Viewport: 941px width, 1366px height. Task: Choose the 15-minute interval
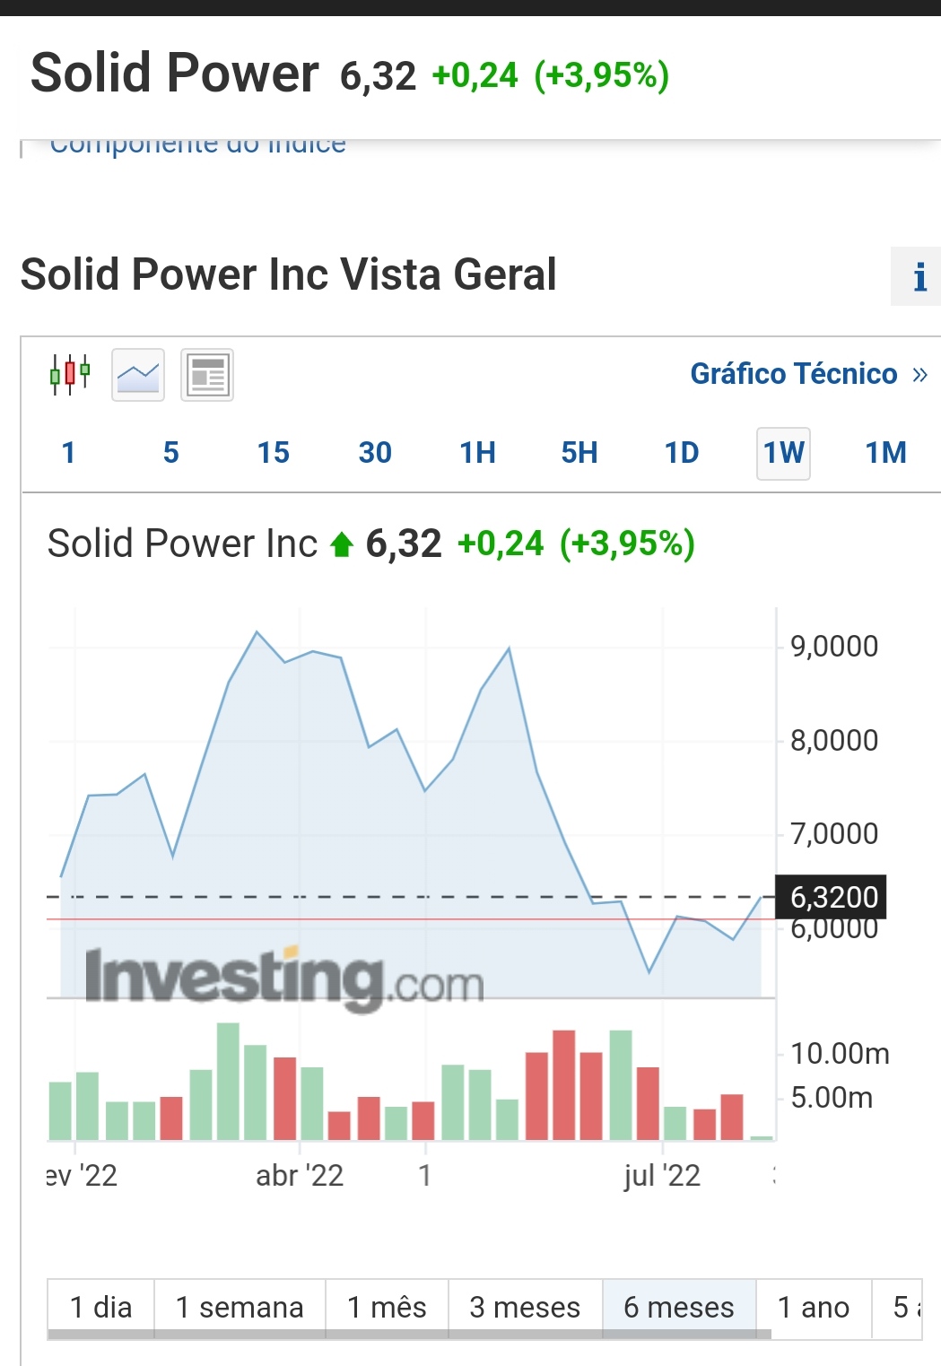(x=273, y=453)
